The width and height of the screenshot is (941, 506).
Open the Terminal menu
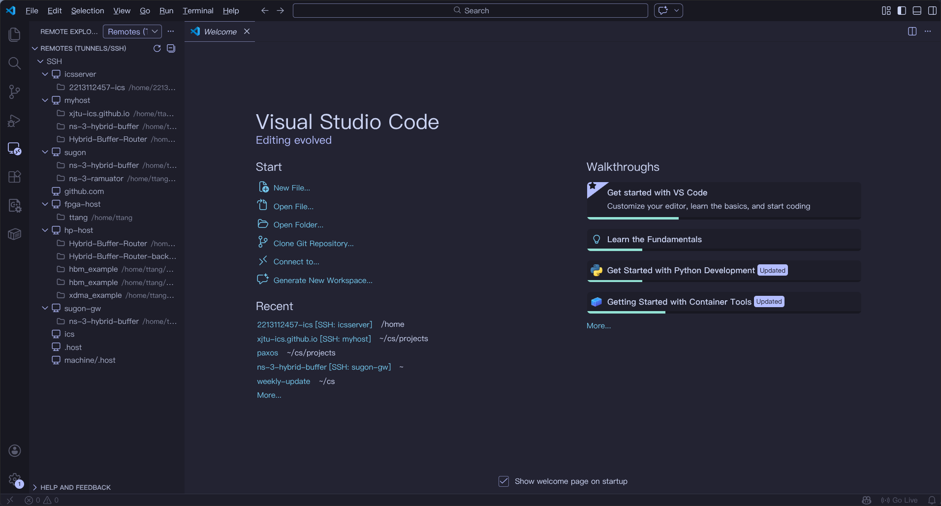point(198,11)
